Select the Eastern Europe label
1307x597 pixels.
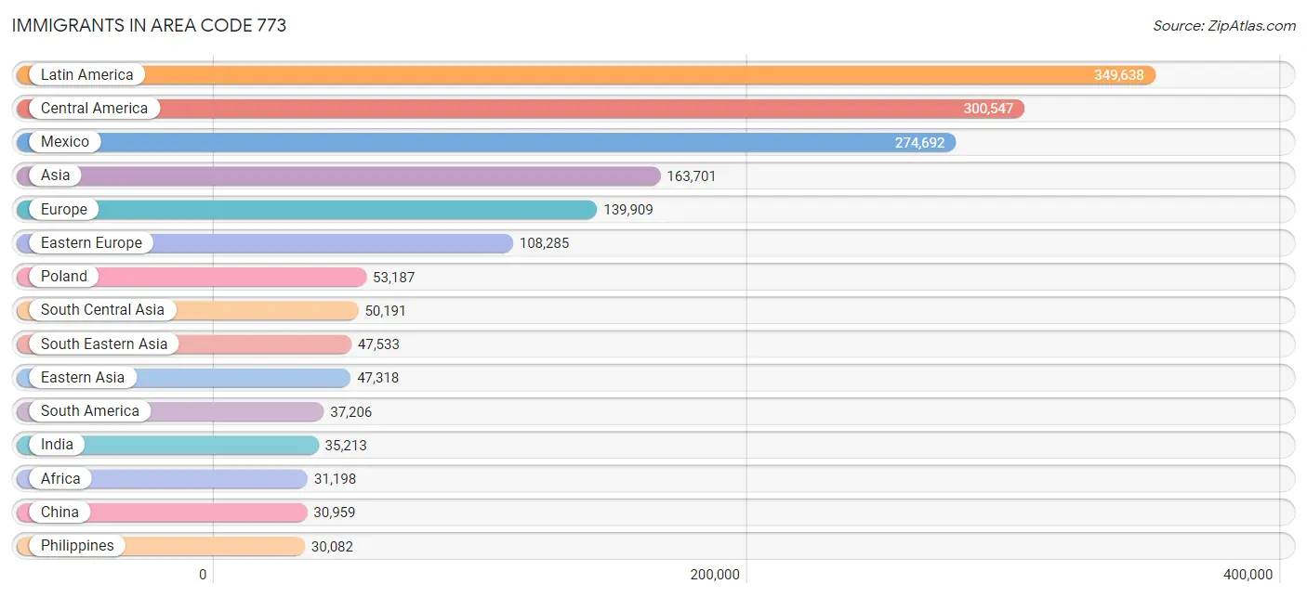click(x=91, y=243)
